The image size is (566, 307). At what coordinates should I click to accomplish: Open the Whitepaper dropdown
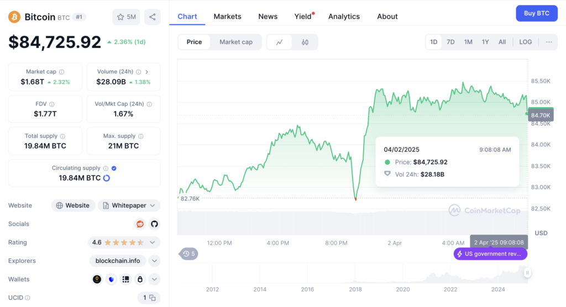[x=129, y=205]
